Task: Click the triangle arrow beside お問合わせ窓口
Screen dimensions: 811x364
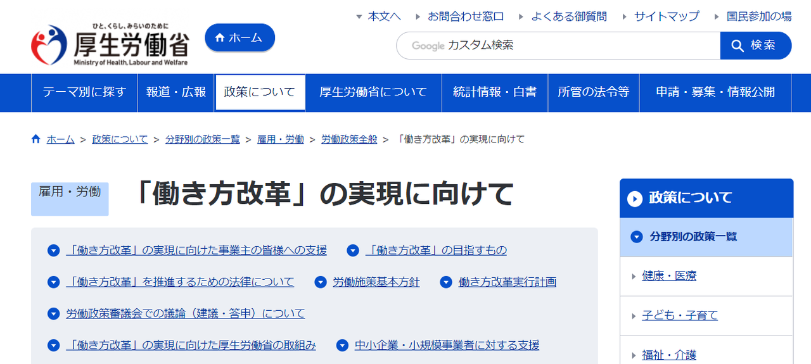Action: pyautogui.click(x=418, y=16)
